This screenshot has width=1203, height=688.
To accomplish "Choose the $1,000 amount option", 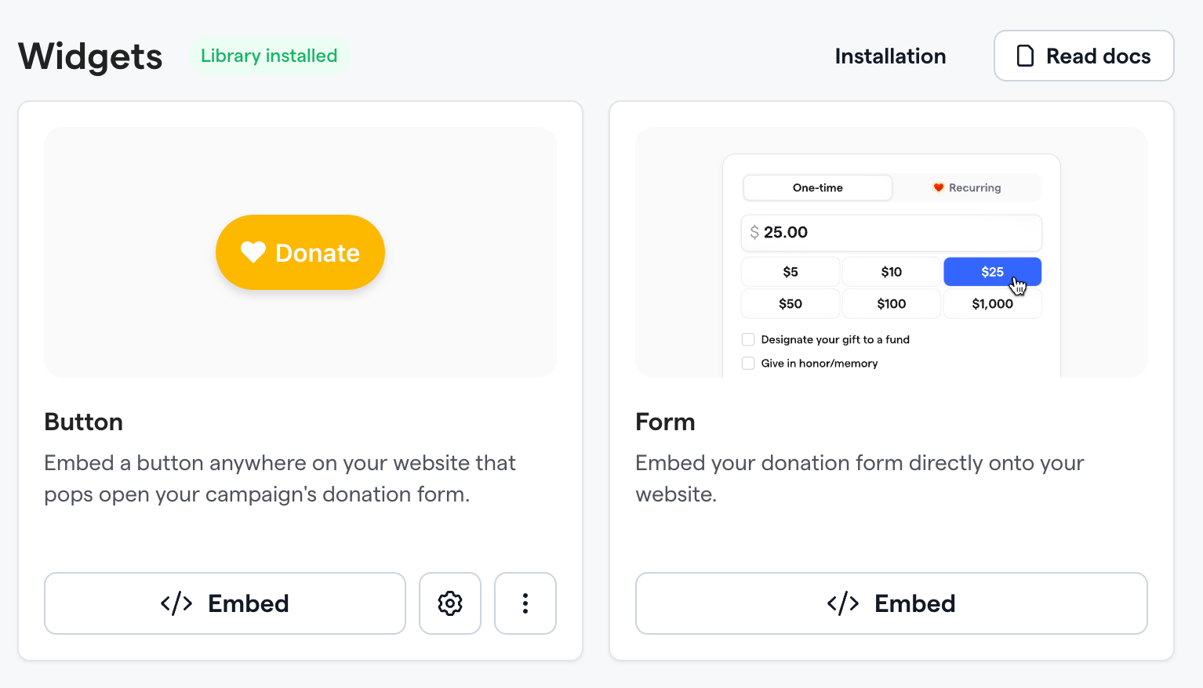I will [992, 304].
